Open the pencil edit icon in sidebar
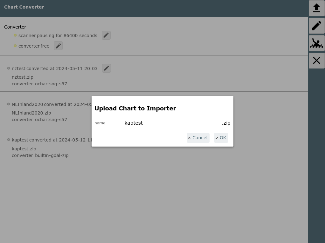The width and height of the screenshot is (325, 243). 316,26
